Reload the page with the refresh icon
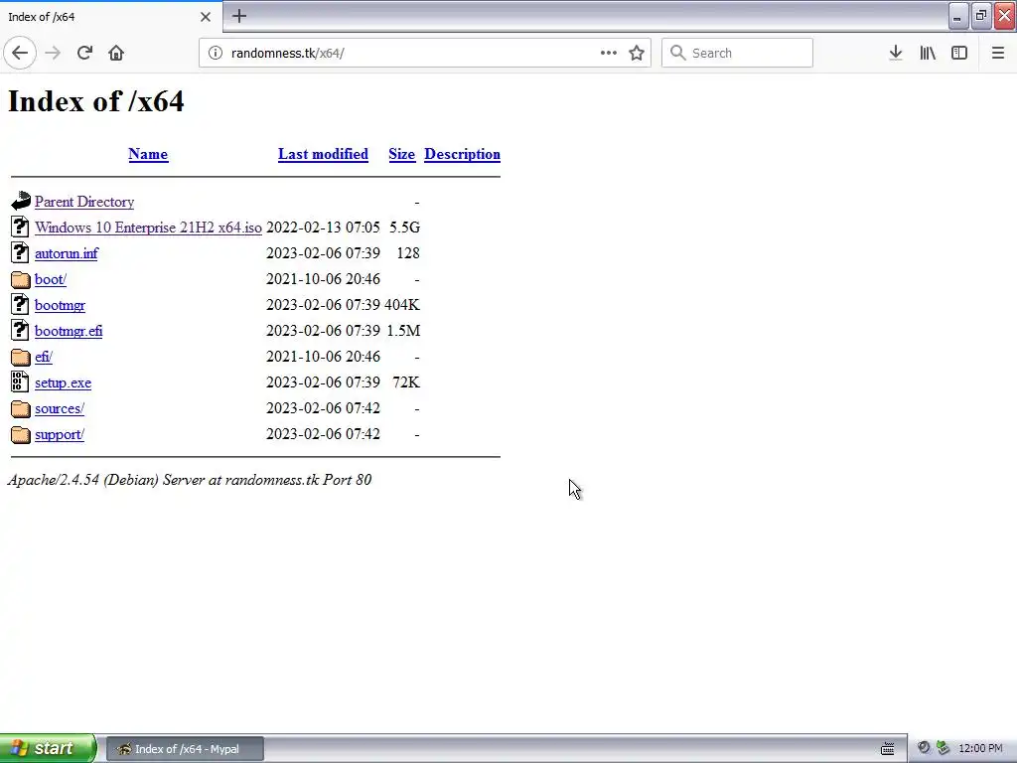The height and width of the screenshot is (763, 1017). [84, 53]
